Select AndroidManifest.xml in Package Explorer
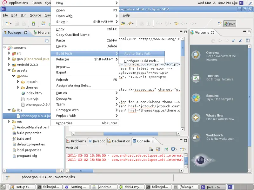Viewport: 254px width, 190px height. (x=30, y=127)
